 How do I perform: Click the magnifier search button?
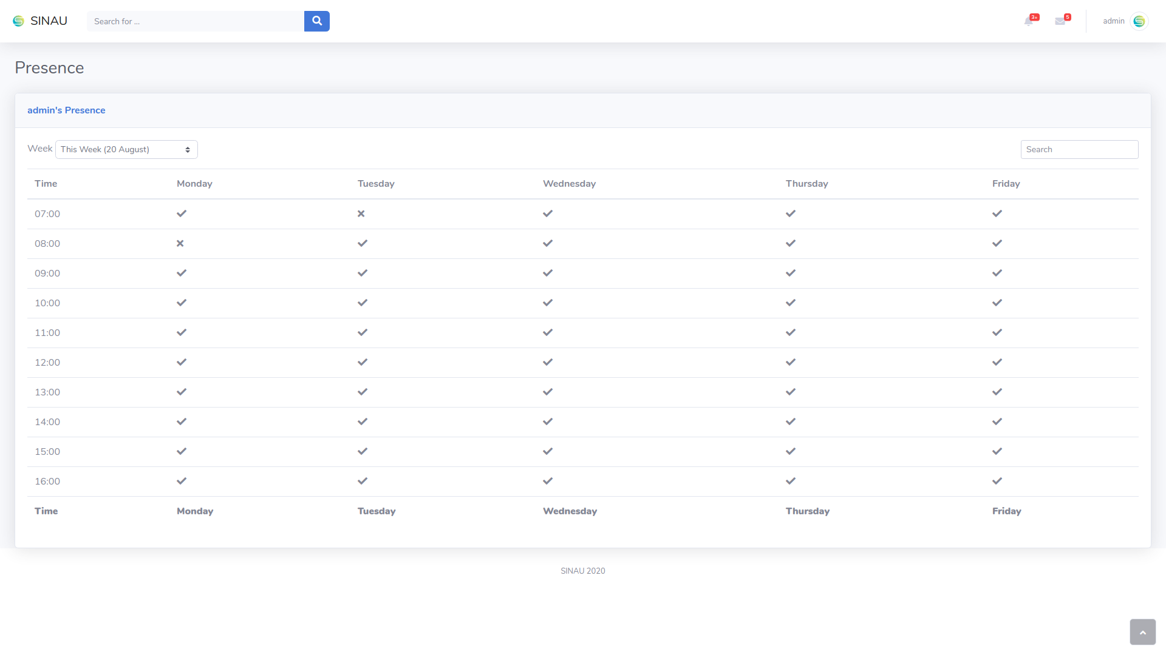click(316, 21)
